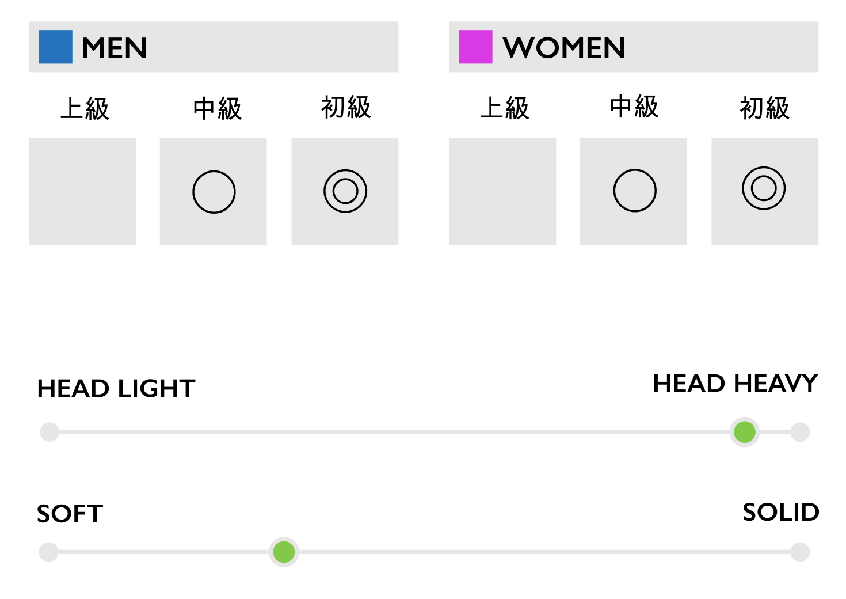Image resolution: width=846 pixels, height=599 pixels.
Task: Click the SOLID slider right endpoint
Action: click(x=800, y=552)
